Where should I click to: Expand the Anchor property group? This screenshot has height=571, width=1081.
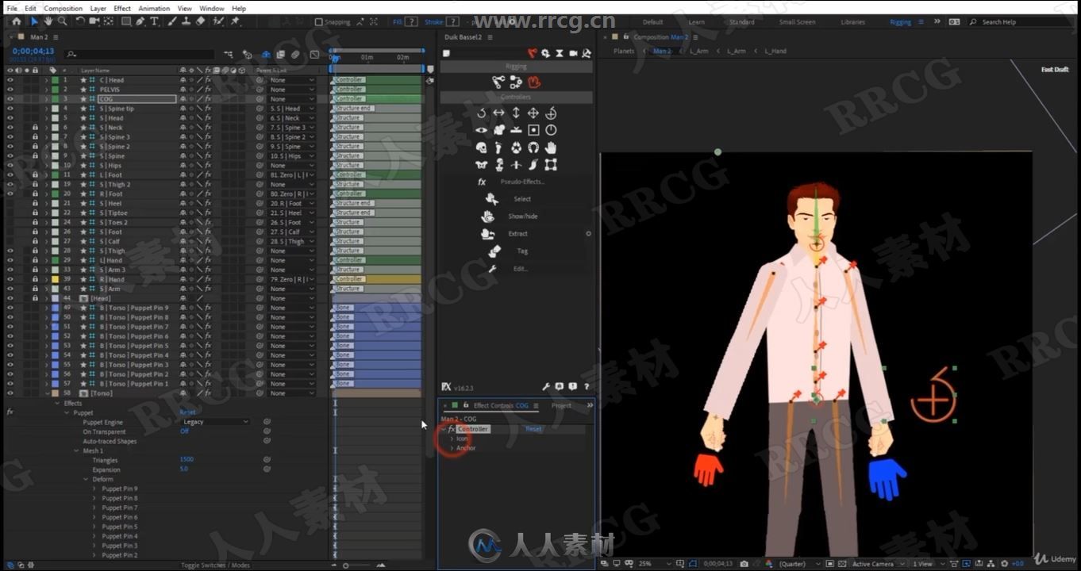[x=452, y=448]
